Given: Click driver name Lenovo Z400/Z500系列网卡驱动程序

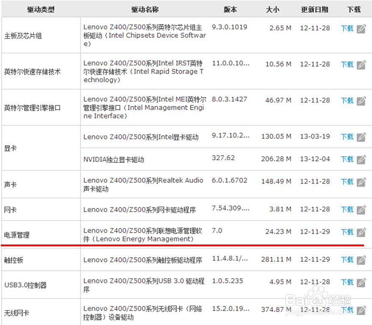Looking at the screenshot, I should (x=139, y=210).
